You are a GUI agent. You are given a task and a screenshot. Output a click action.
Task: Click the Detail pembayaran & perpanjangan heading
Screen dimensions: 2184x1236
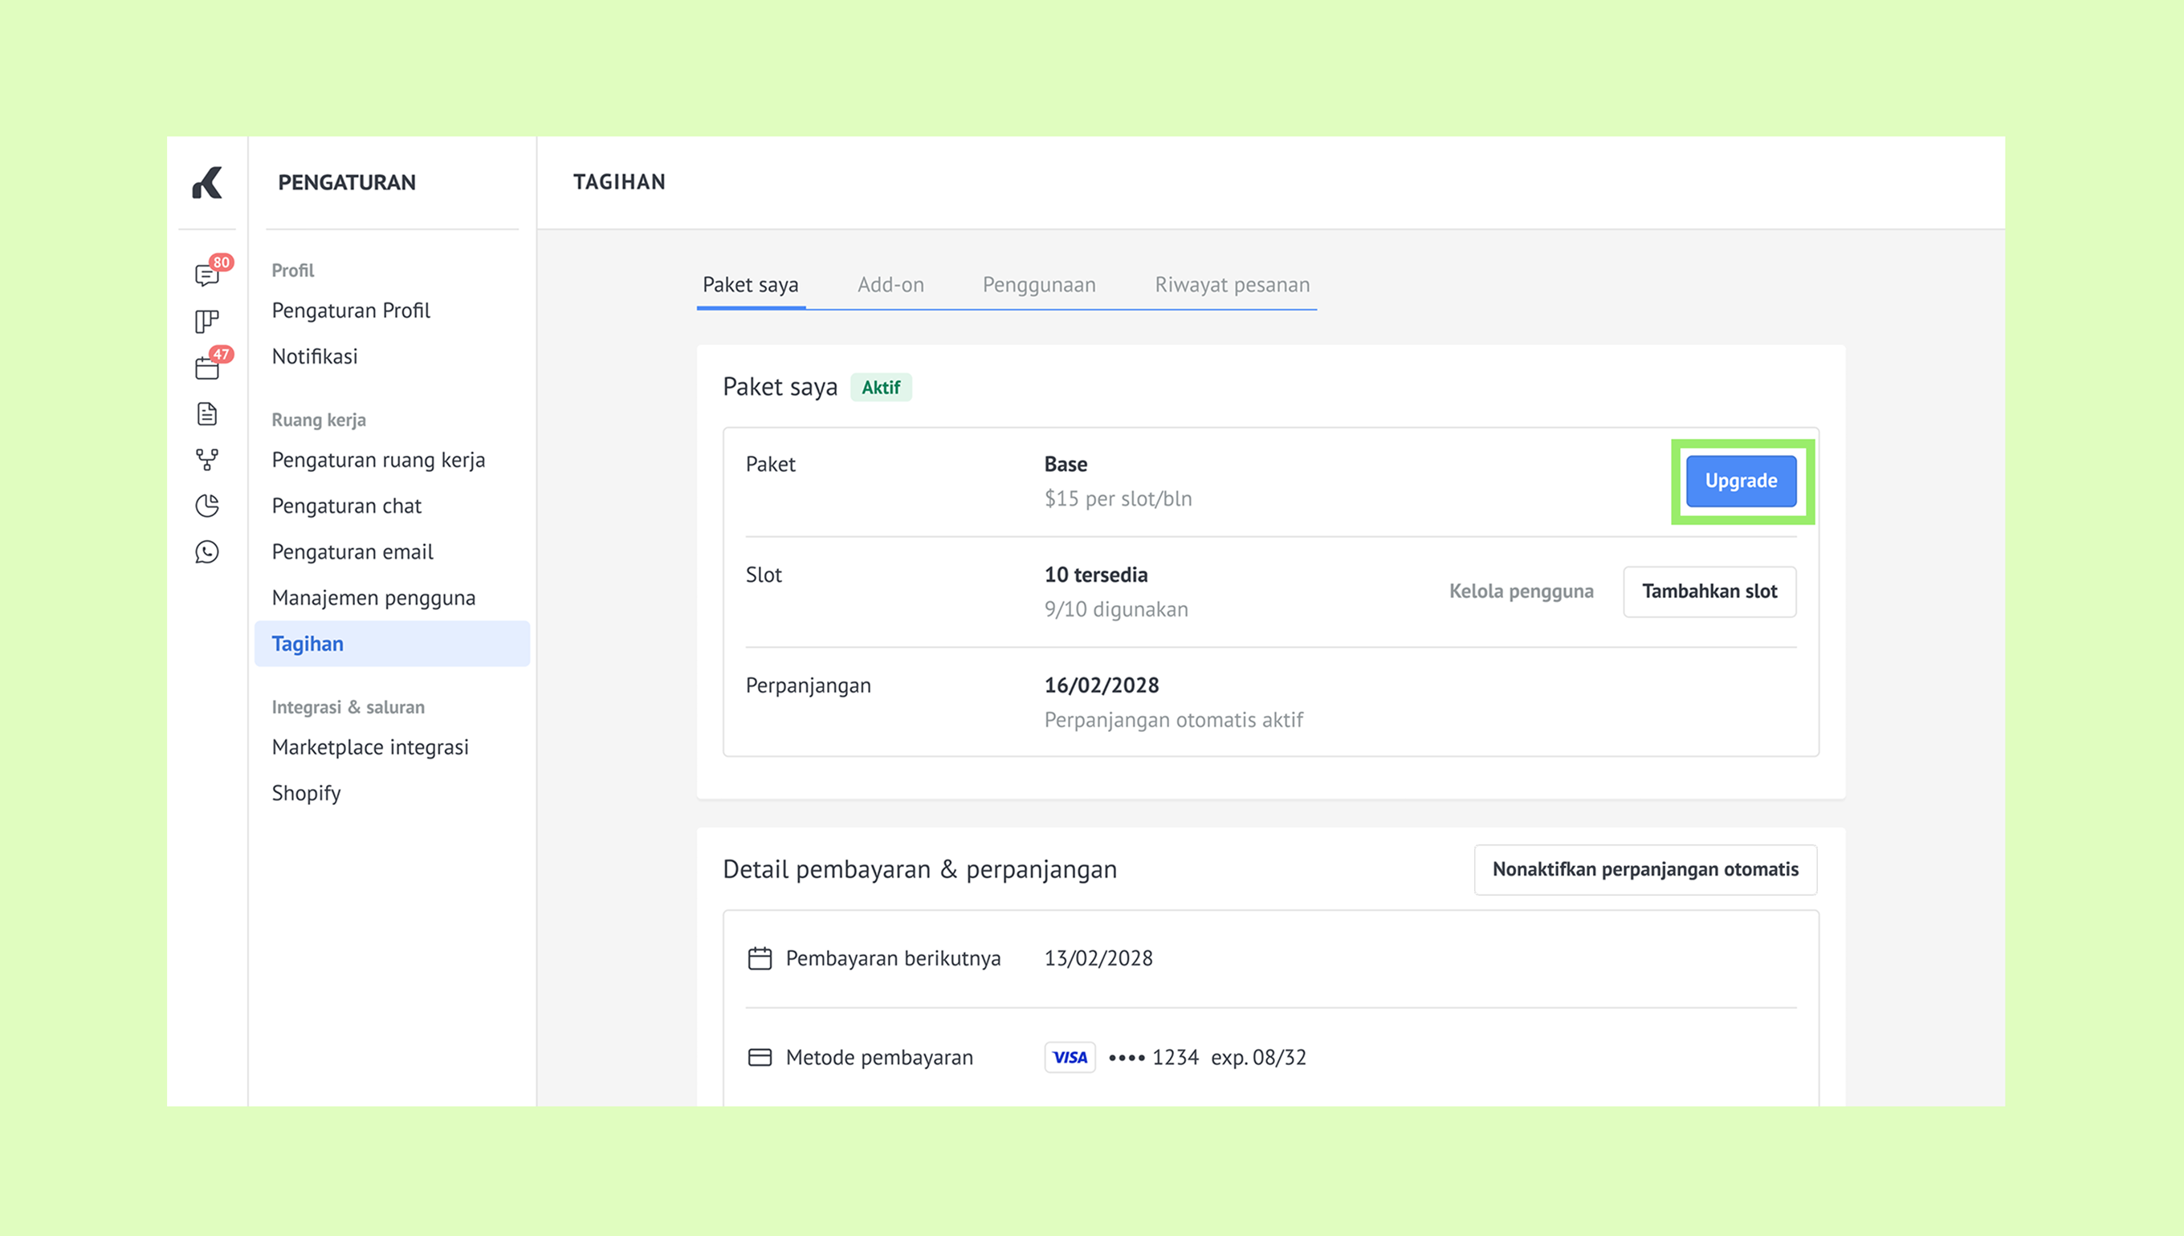click(x=919, y=869)
